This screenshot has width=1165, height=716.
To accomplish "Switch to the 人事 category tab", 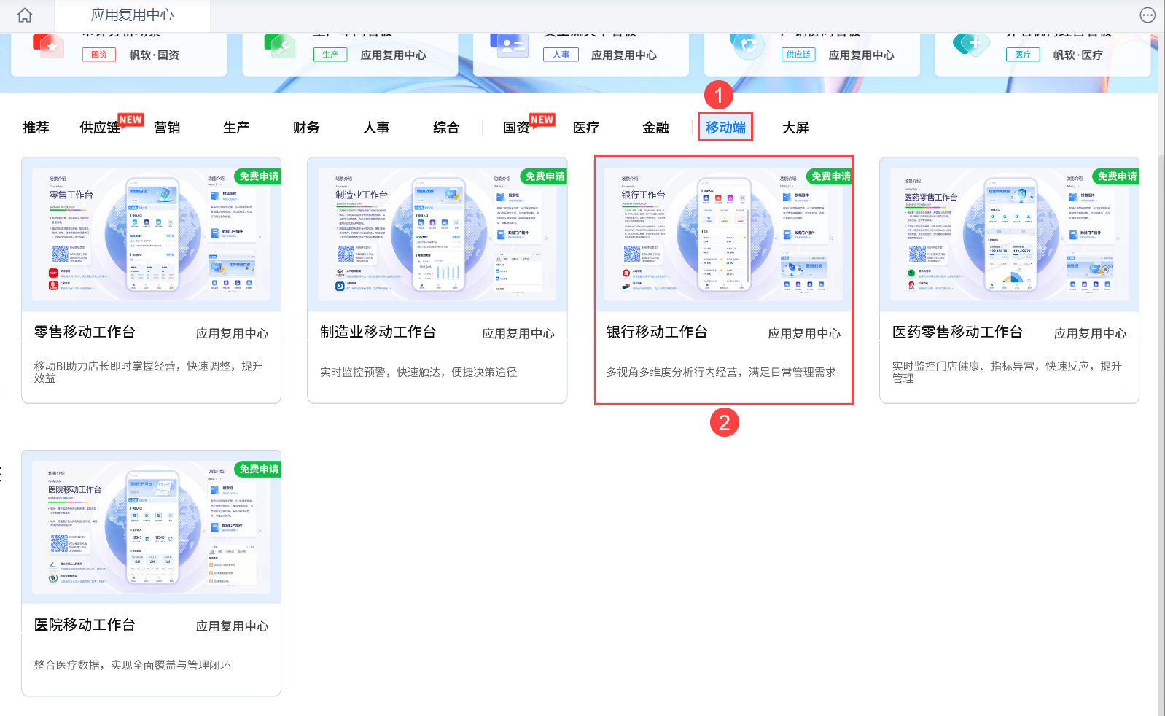I will (x=376, y=128).
